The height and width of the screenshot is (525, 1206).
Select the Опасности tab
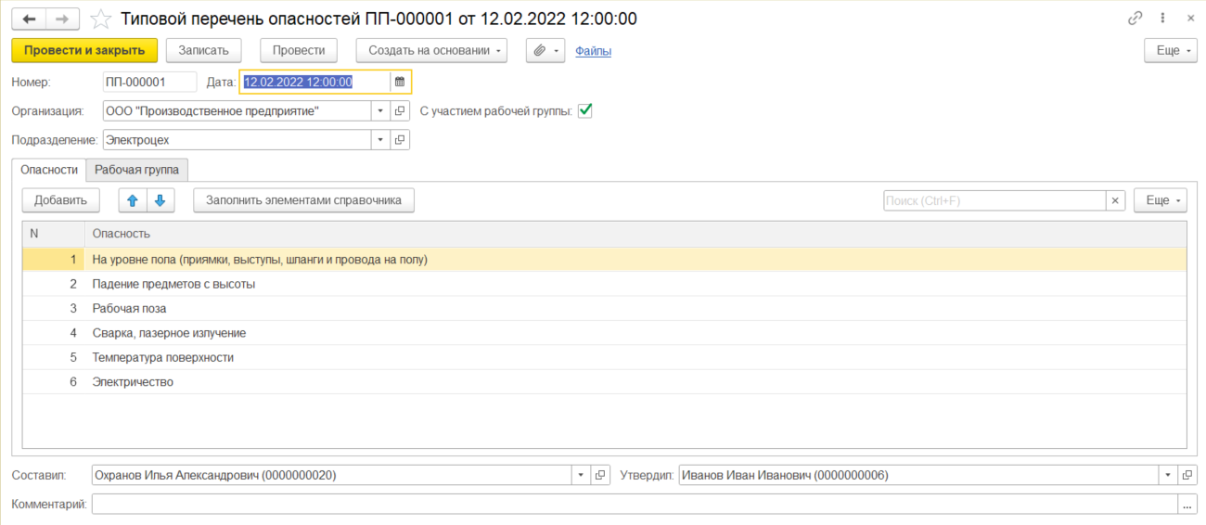click(49, 170)
